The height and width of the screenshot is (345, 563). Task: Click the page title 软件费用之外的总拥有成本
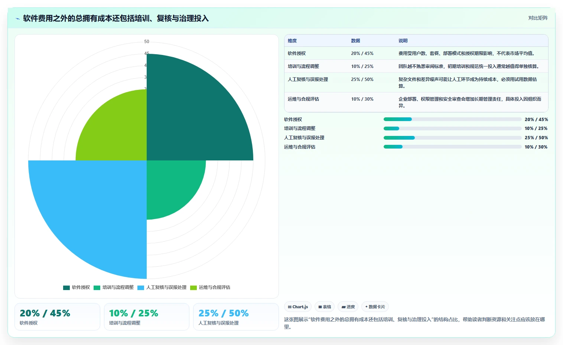coord(116,18)
